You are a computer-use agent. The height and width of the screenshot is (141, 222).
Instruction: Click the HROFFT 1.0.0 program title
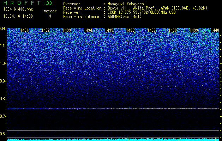[x=28, y=3]
